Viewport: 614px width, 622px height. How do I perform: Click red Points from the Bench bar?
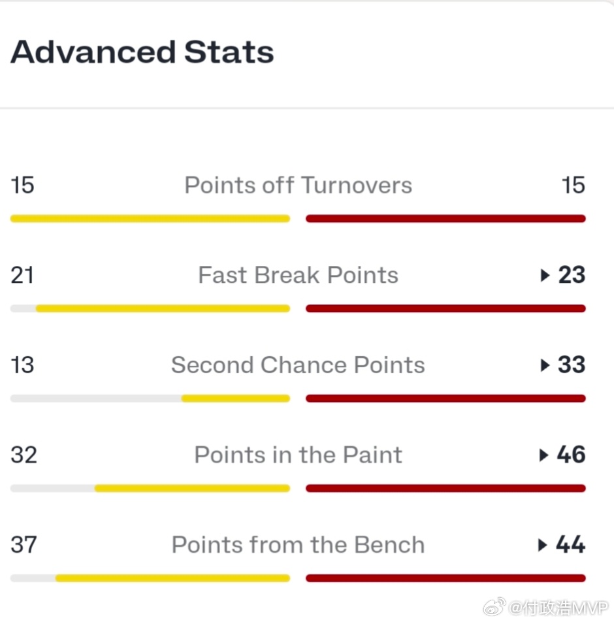click(x=446, y=578)
